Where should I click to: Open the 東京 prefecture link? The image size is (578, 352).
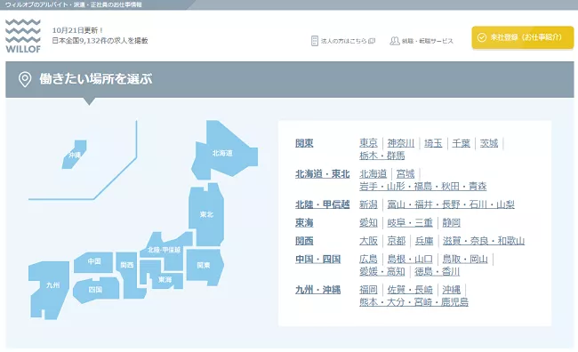click(x=369, y=143)
